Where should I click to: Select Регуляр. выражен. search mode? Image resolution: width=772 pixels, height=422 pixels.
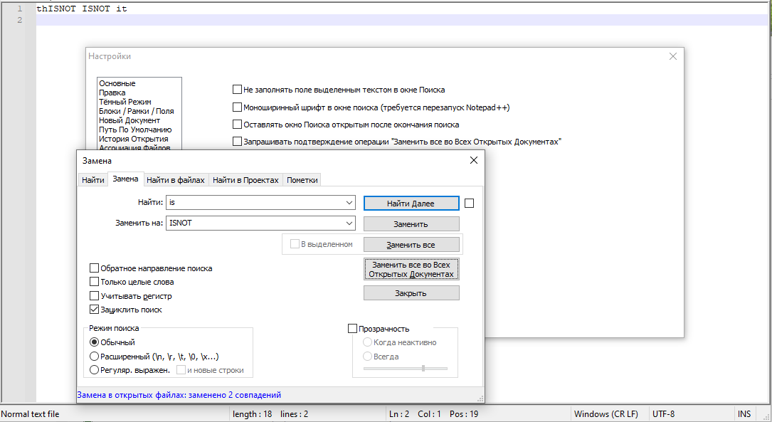(x=95, y=370)
